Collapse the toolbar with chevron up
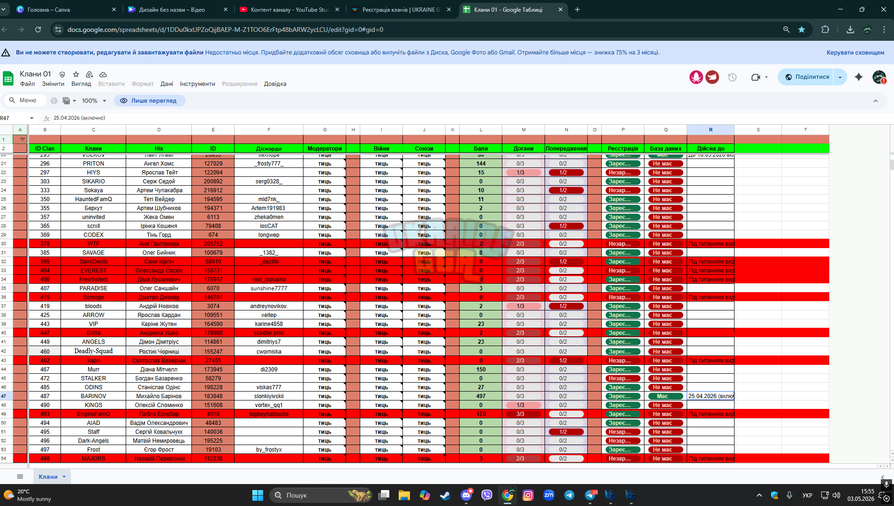The image size is (894, 506). 875,100
